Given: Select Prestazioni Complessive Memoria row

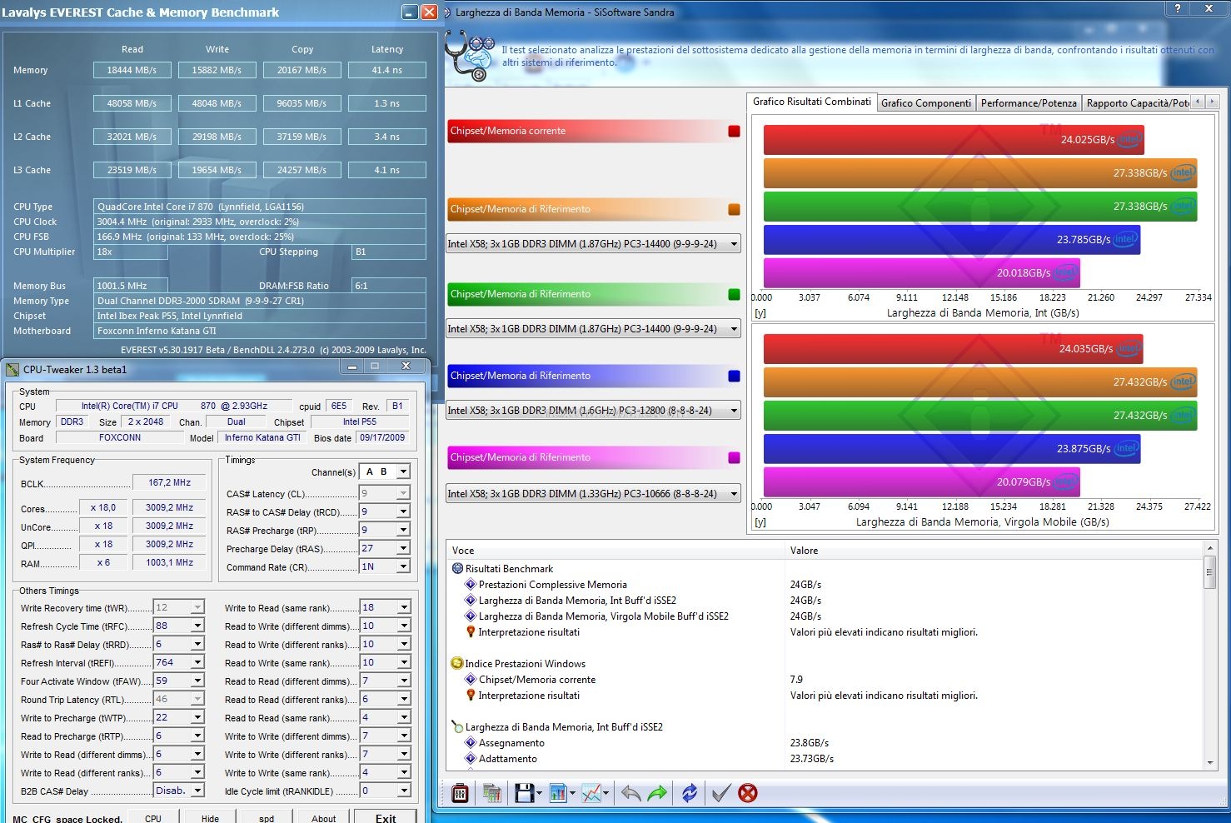Looking at the screenshot, I should 552,585.
